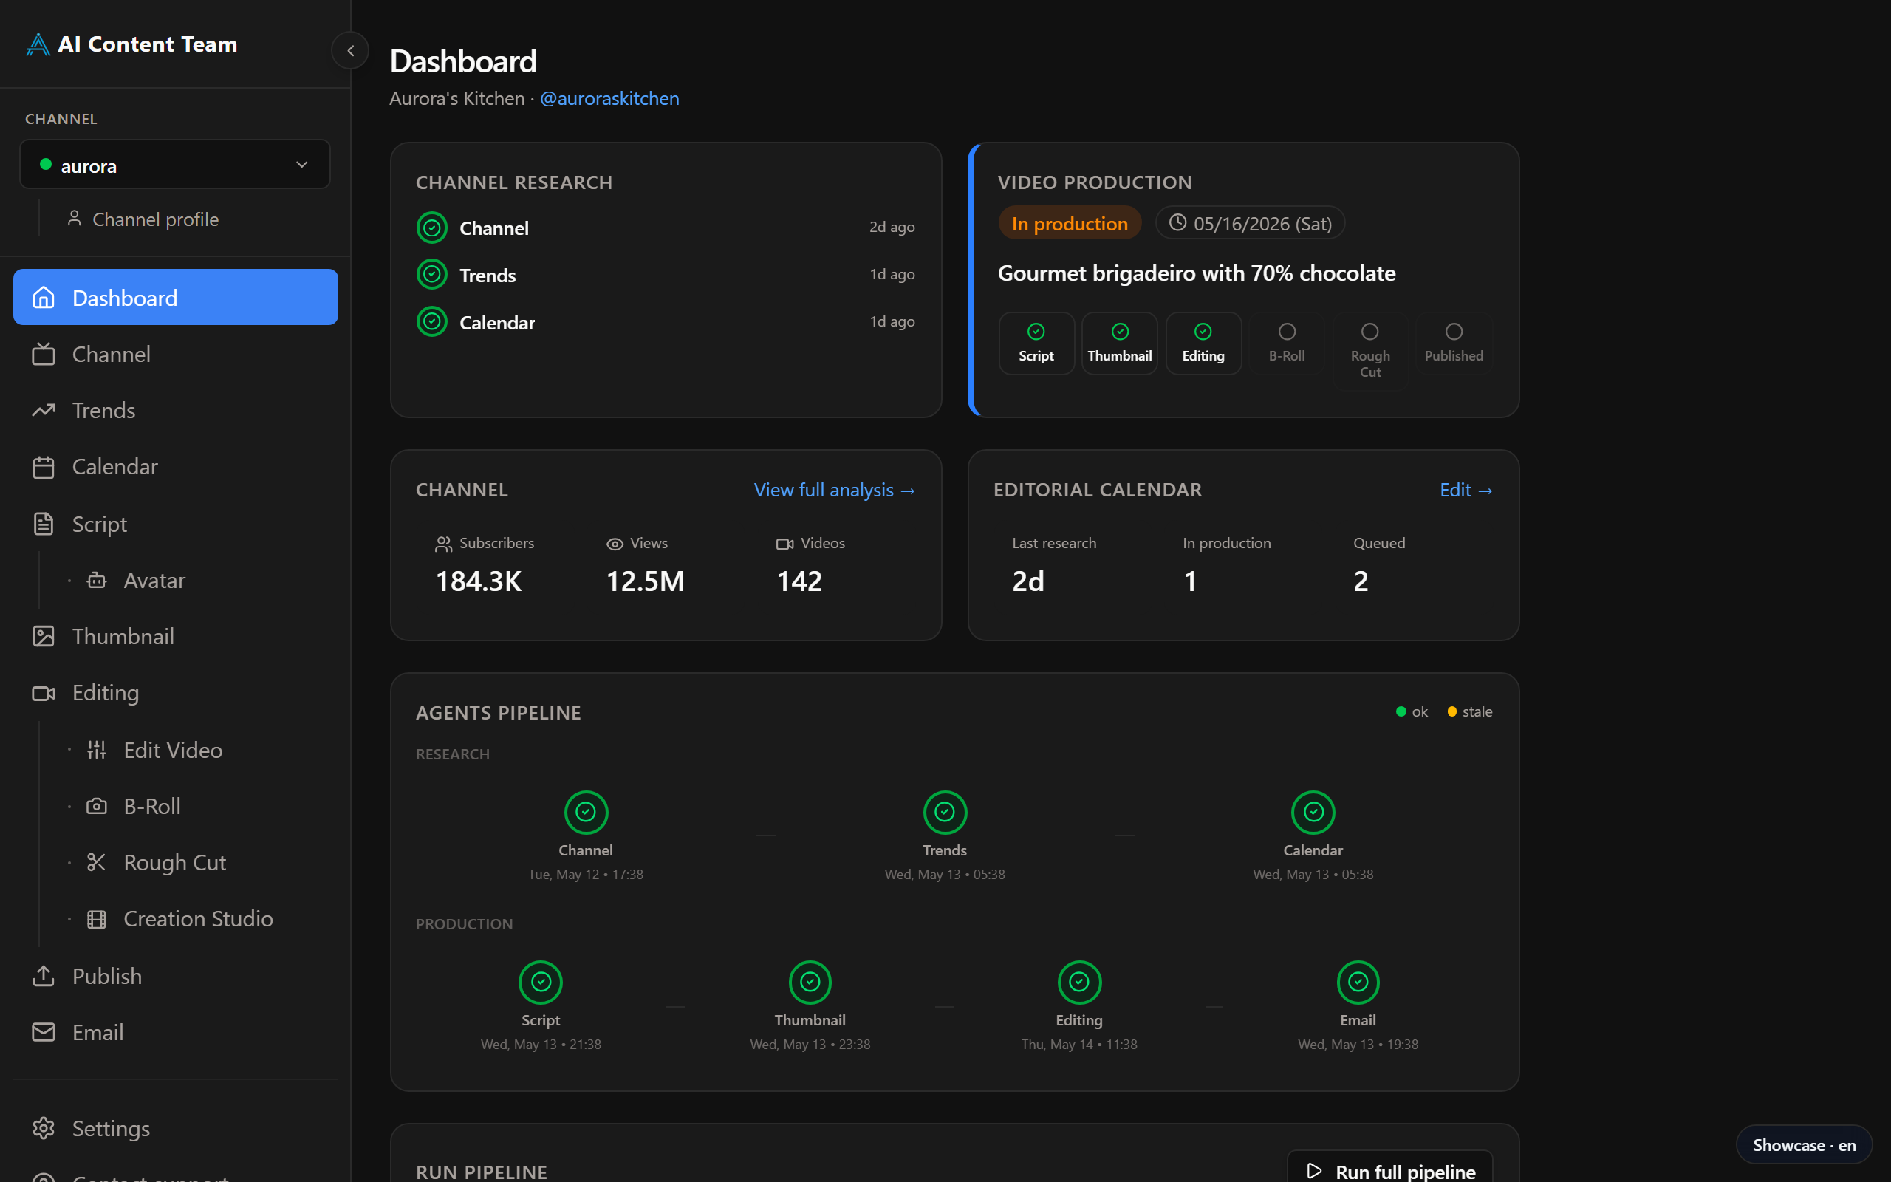Viewport: 1891px width, 1182px height.
Task: Select the B-Roll production step
Action: (x=1287, y=344)
